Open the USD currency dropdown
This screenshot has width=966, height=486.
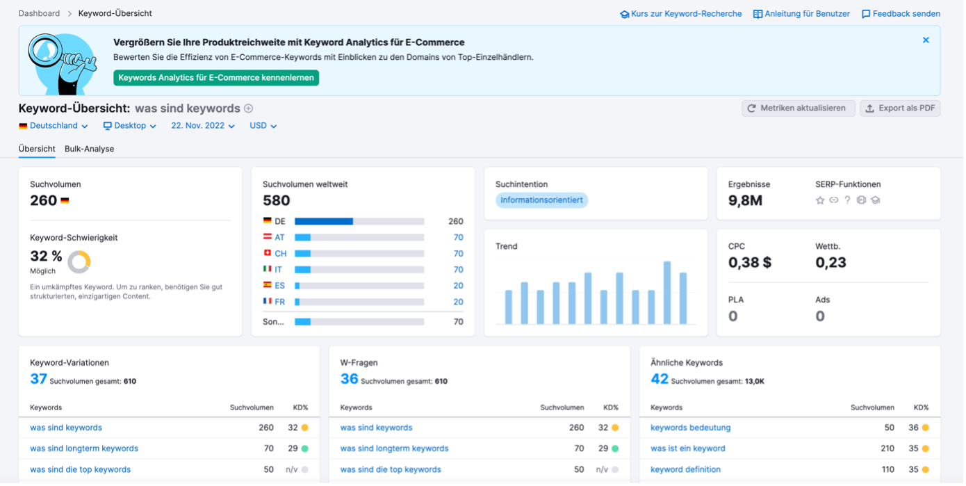263,126
